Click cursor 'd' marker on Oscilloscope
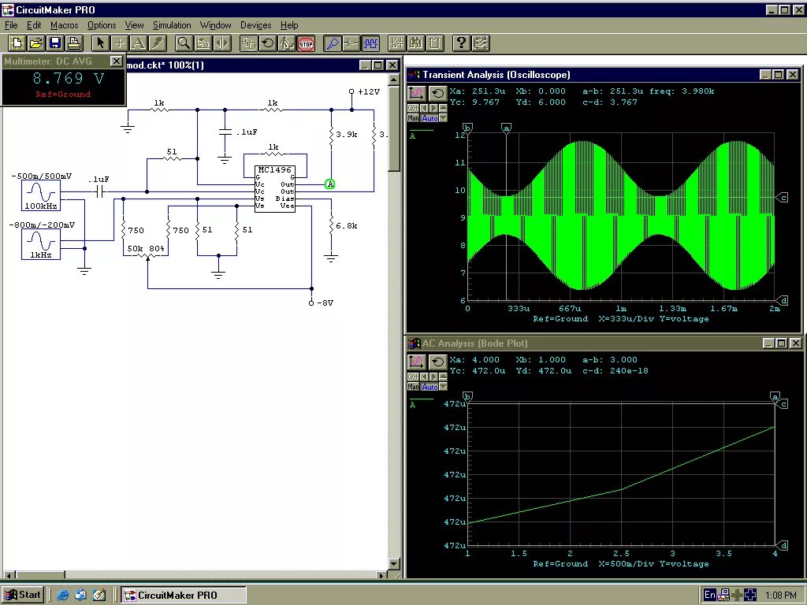This screenshot has width=807, height=605. point(783,300)
